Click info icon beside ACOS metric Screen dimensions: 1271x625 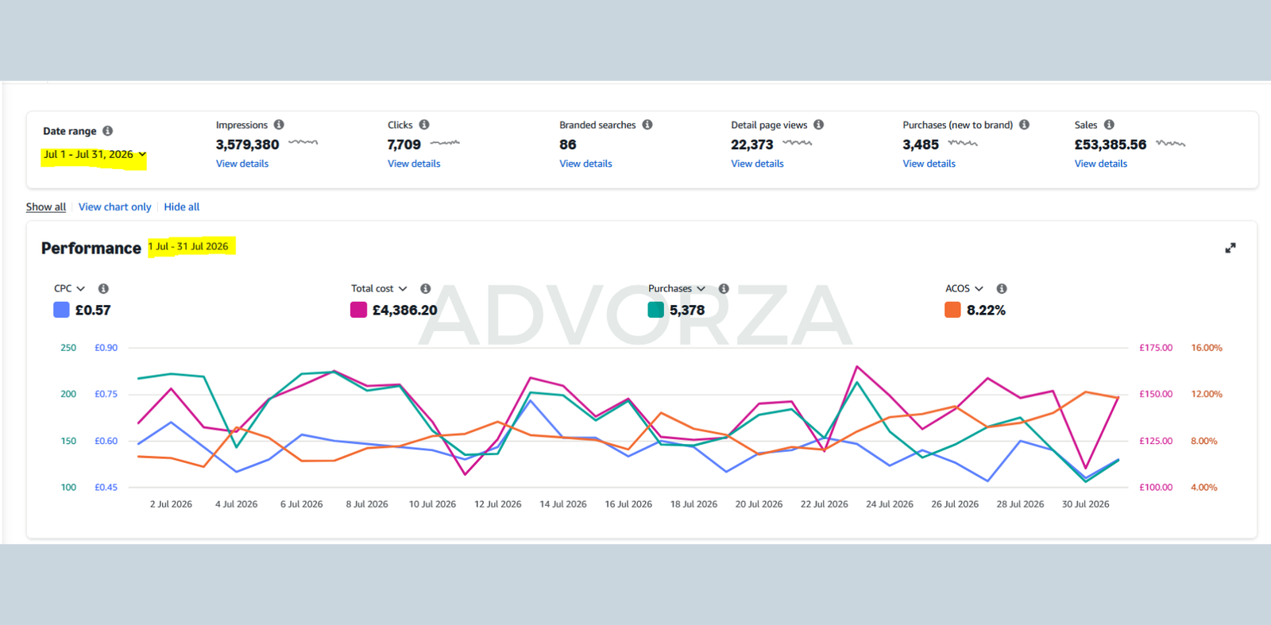click(1002, 289)
